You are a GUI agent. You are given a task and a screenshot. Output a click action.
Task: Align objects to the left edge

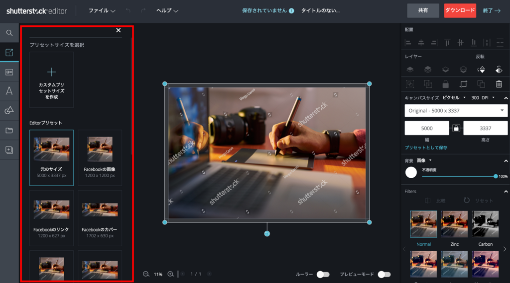click(408, 43)
